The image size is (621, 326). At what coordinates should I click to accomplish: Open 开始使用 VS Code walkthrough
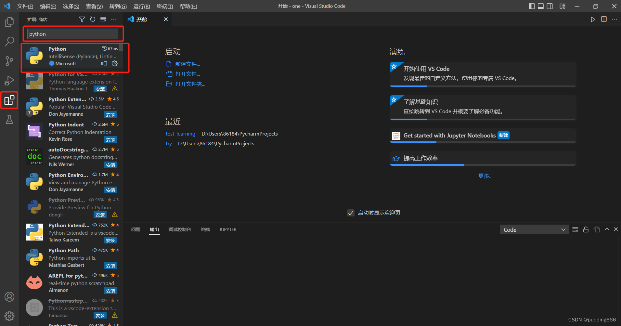(483, 74)
